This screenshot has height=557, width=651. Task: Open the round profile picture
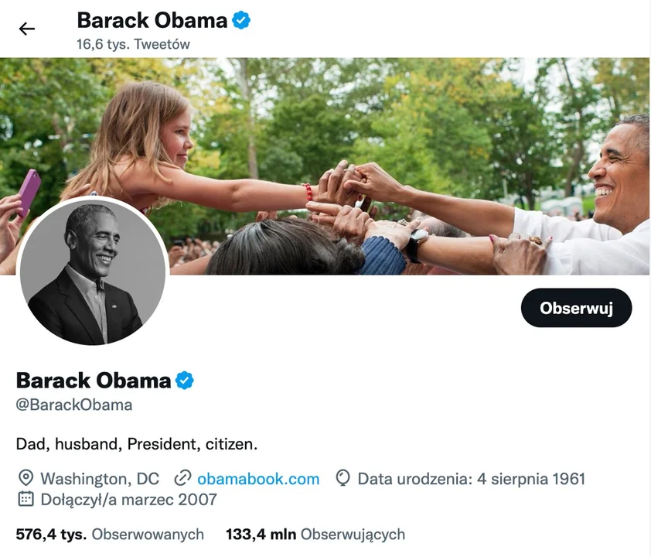point(93,272)
